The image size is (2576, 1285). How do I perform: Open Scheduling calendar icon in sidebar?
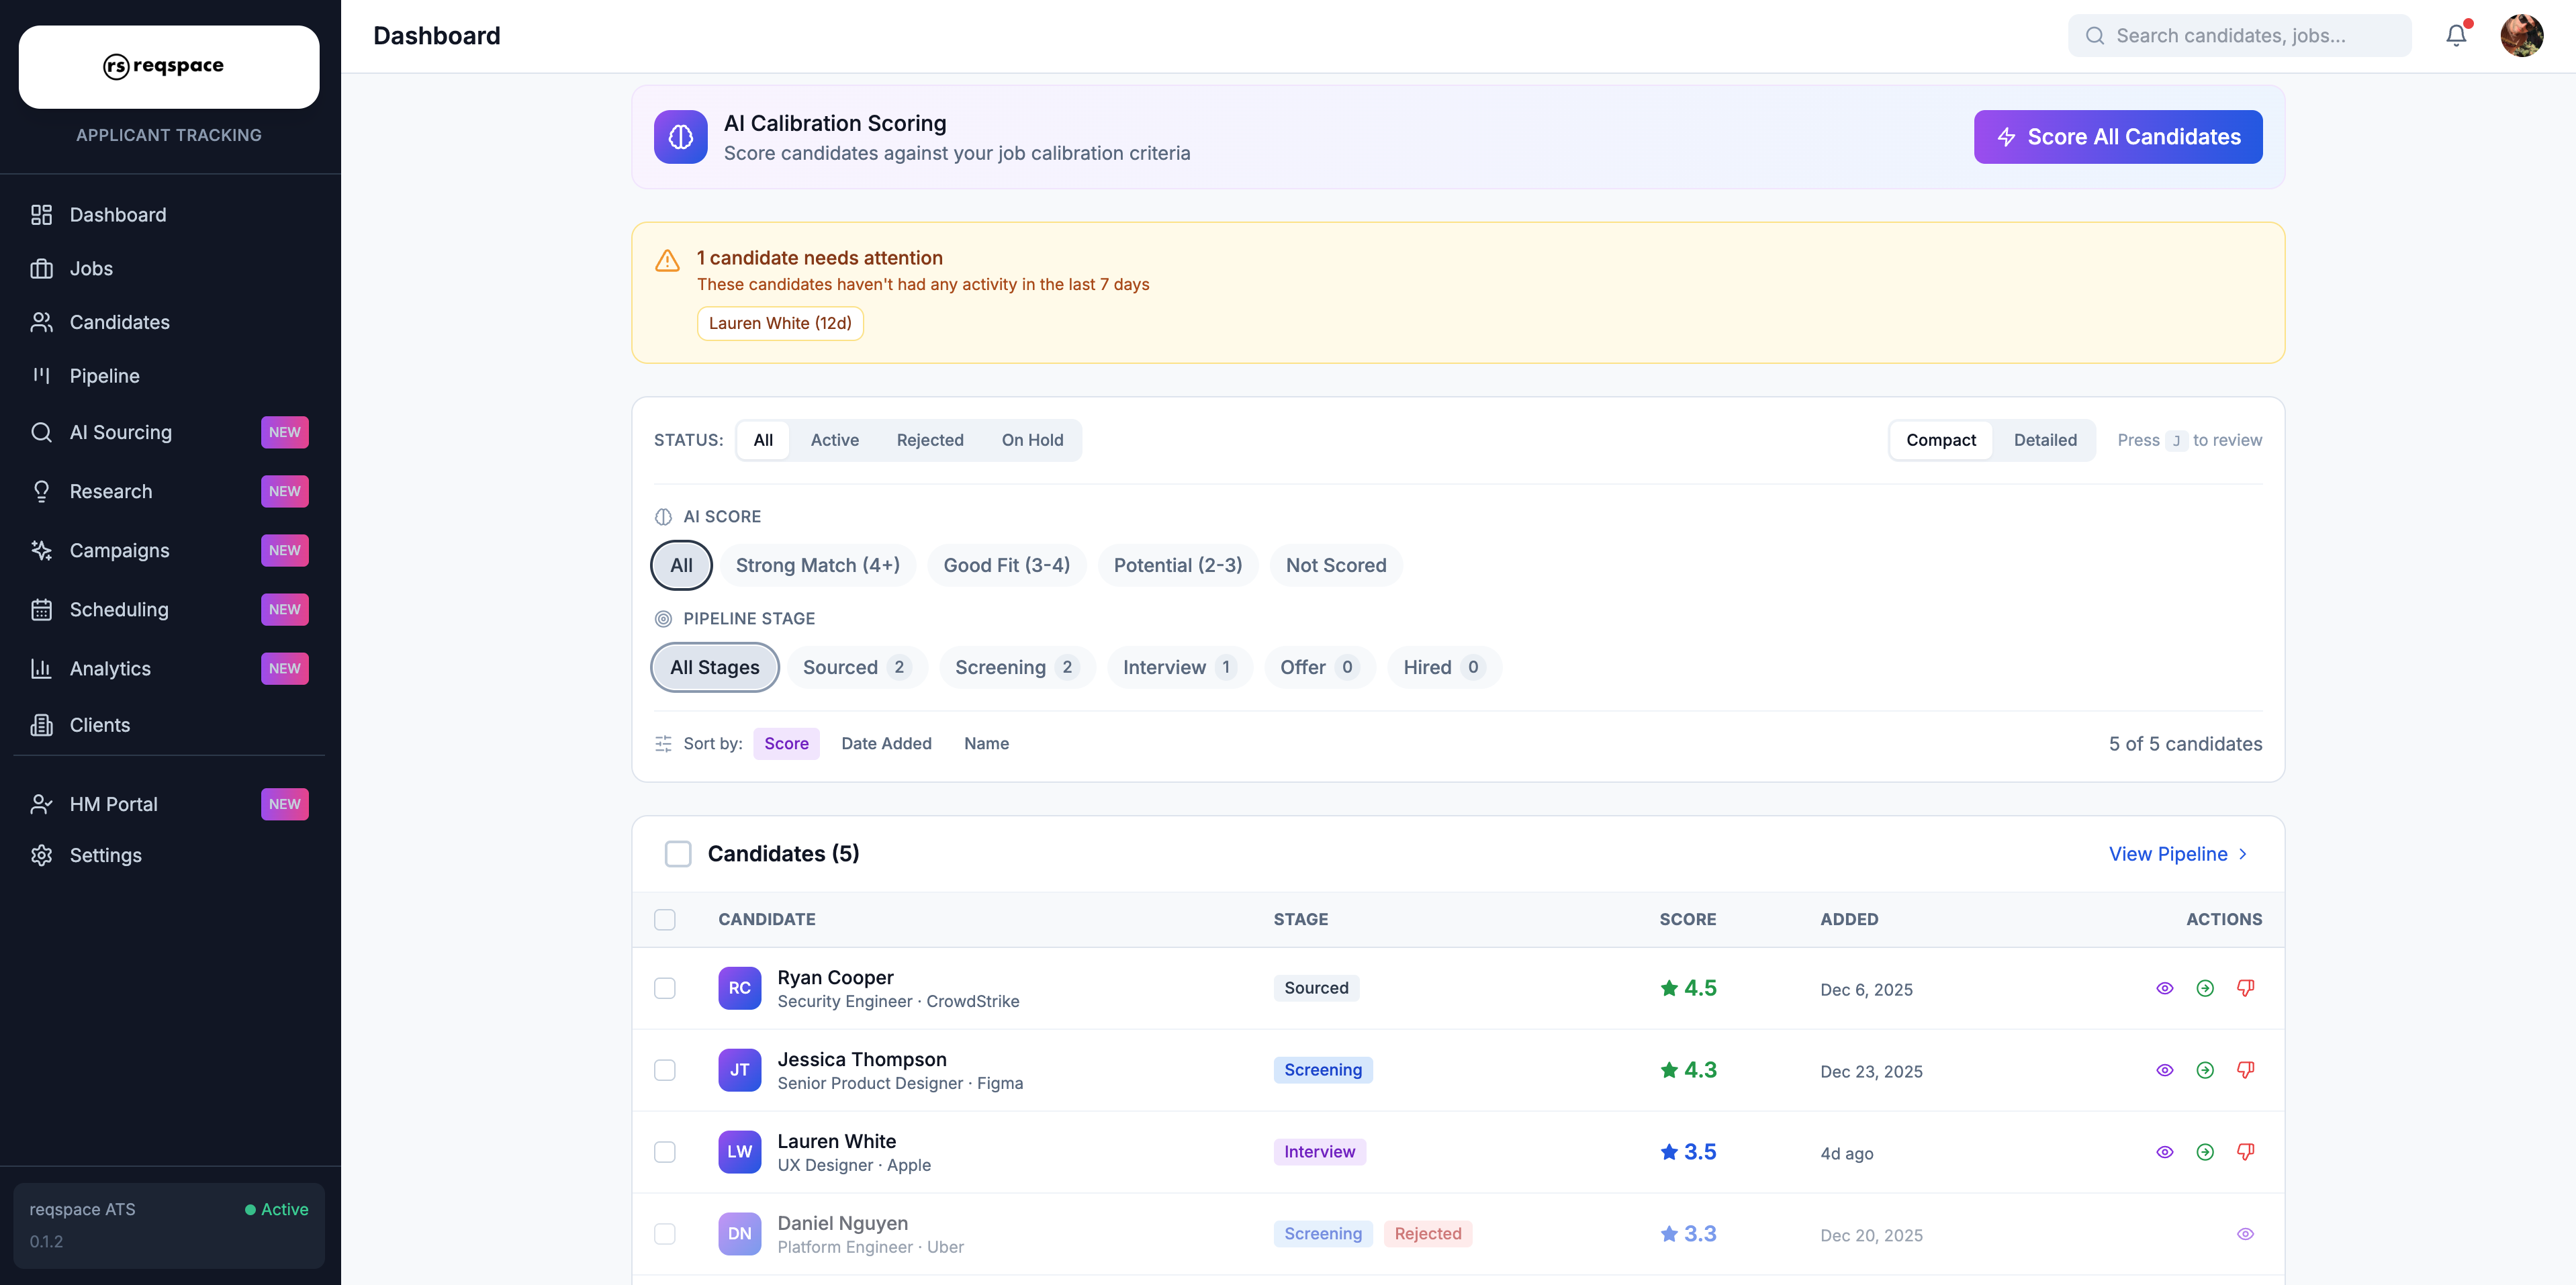click(41, 609)
